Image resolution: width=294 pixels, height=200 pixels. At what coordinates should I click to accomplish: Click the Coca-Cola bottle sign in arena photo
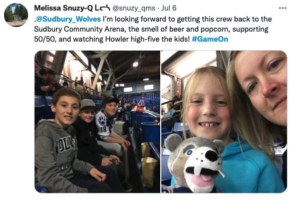click(140, 105)
